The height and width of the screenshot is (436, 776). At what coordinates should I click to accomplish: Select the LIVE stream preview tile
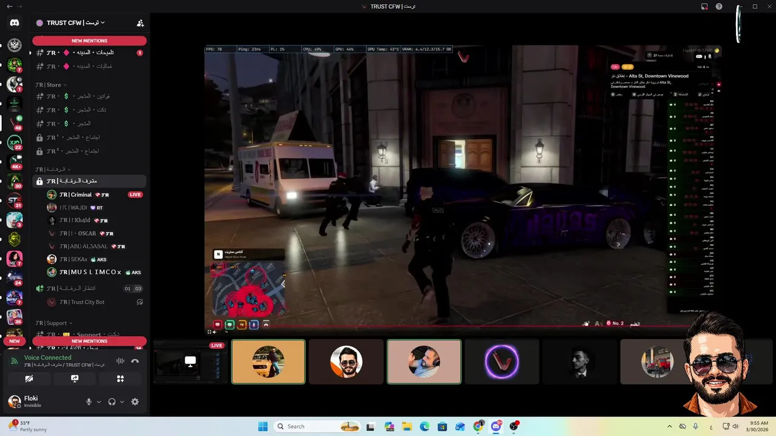pyautogui.click(x=190, y=362)
